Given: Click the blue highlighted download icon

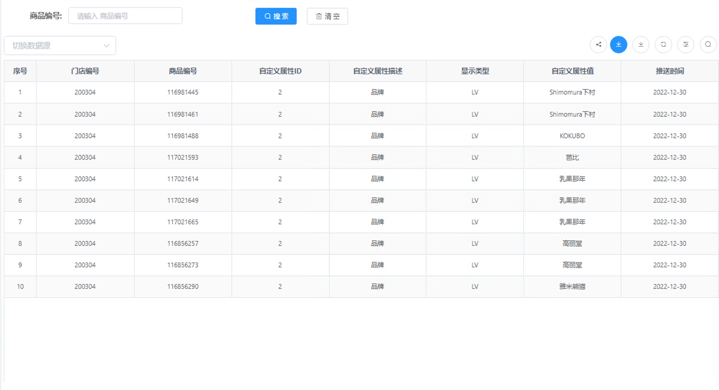Looking at the screenshot, I should pyautogui.click(x=618, y=45).
